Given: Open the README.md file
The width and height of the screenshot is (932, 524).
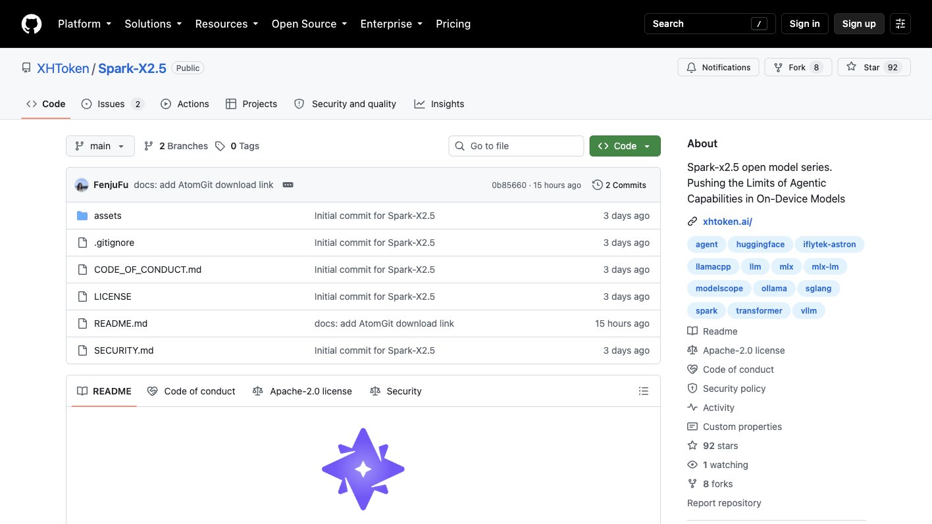Looking at the screenshot, I should (121, 323).
